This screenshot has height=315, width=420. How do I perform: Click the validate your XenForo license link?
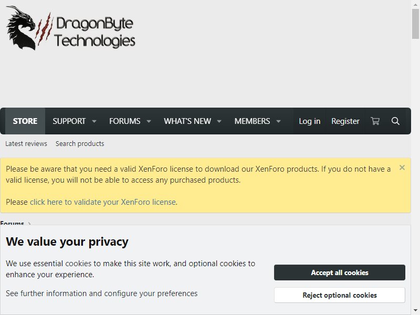(103, 202)
